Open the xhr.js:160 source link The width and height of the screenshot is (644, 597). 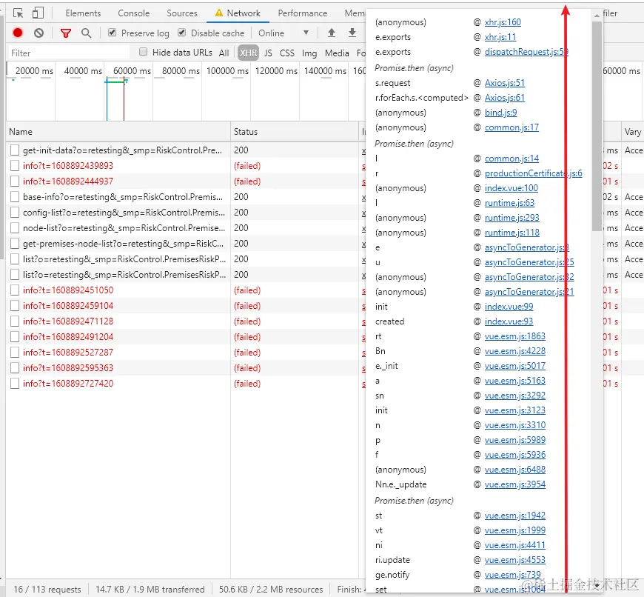(503, 22)
